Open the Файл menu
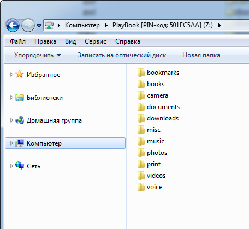Screen dimensions: 249x229 click(17, 41)
